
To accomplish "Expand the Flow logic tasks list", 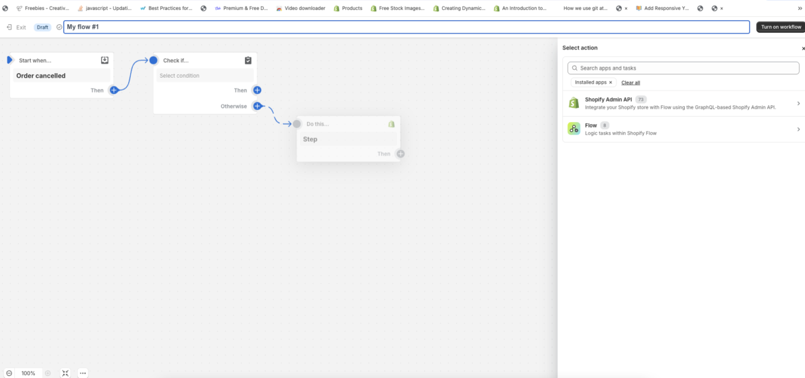I will 798,129.
